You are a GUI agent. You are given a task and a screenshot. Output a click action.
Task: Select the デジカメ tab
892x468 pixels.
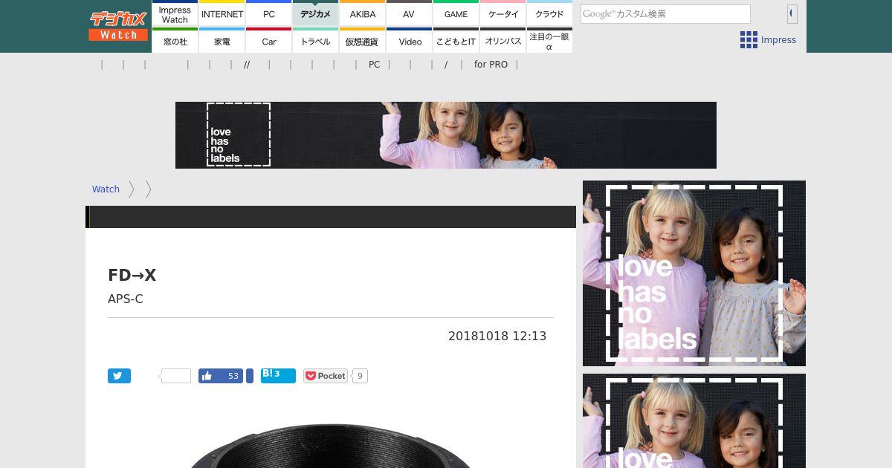[316, 13]
